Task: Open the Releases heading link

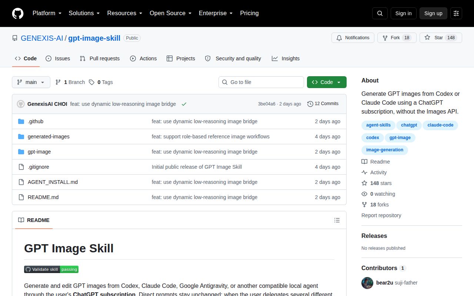Action: [x=374, y=236]
